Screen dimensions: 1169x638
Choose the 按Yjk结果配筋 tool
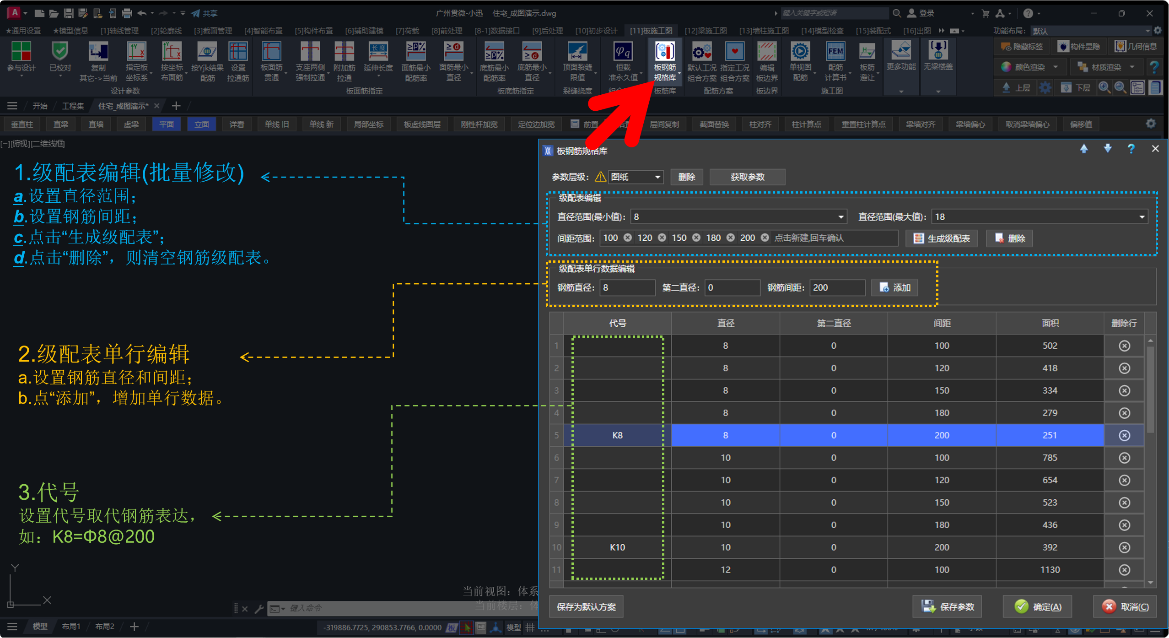click(207, 61)
